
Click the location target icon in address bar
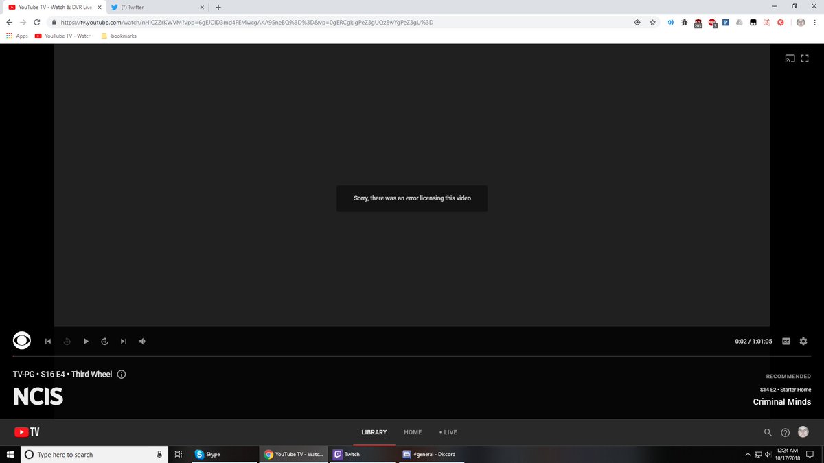click(637, 22)
